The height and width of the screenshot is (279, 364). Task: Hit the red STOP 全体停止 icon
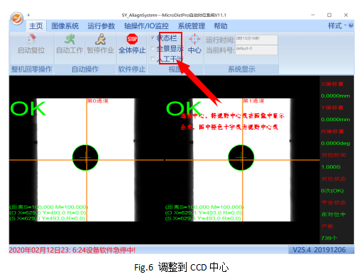click(132, 39)
